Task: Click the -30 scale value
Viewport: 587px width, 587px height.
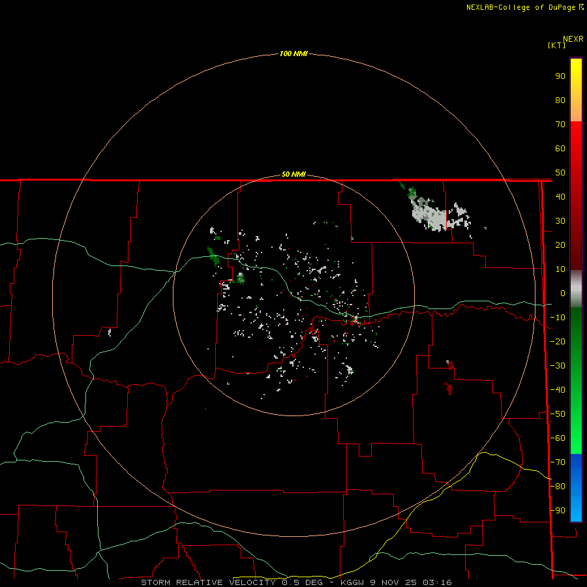Action: point(558,366)
